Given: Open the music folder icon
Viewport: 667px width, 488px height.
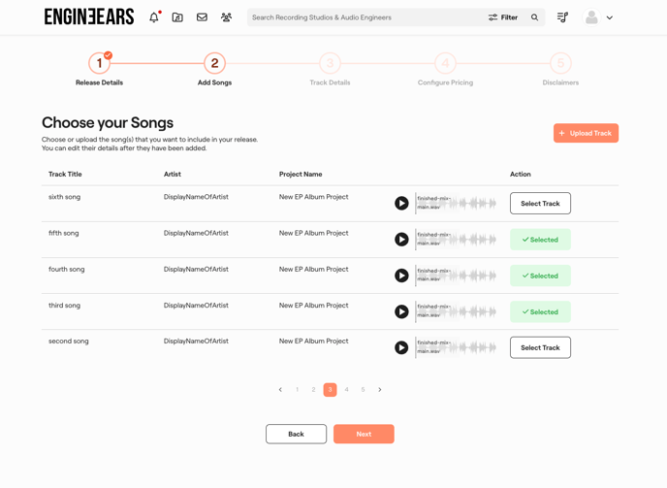Looking at the screenshot, I should coord(177,17).
